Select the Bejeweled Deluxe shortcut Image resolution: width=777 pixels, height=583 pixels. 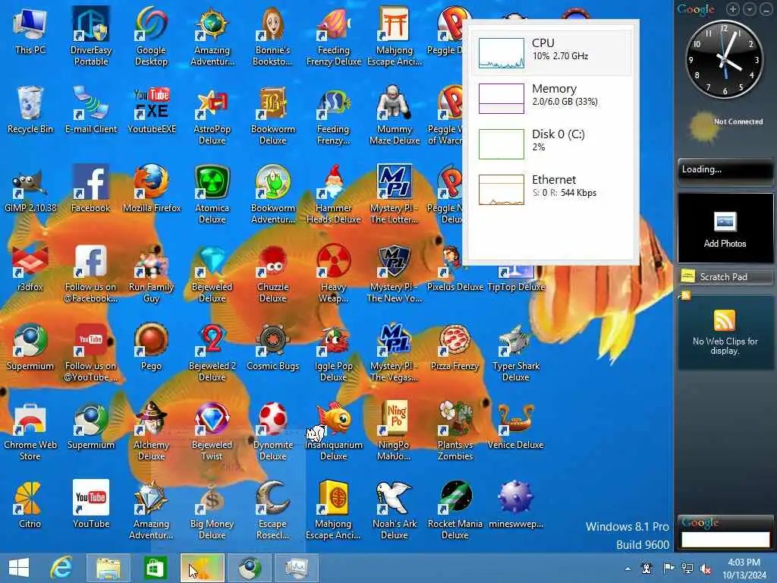[x=212, y=273]
